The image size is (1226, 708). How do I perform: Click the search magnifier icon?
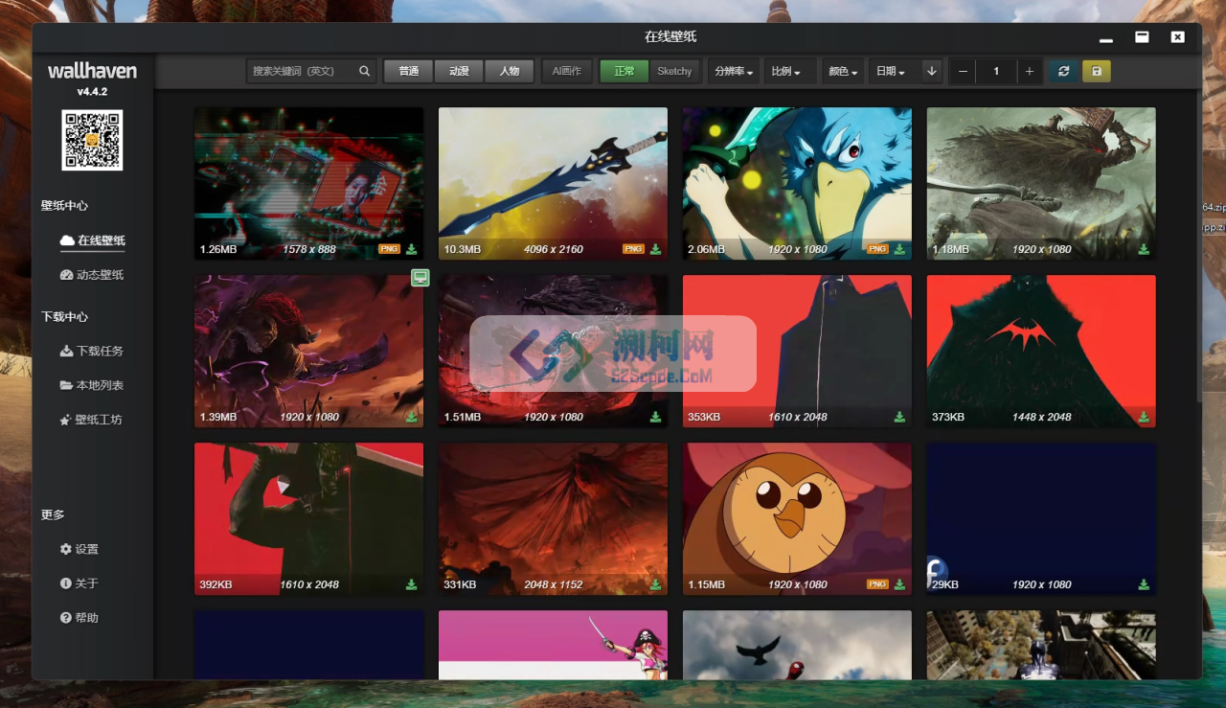pos(365,71)
